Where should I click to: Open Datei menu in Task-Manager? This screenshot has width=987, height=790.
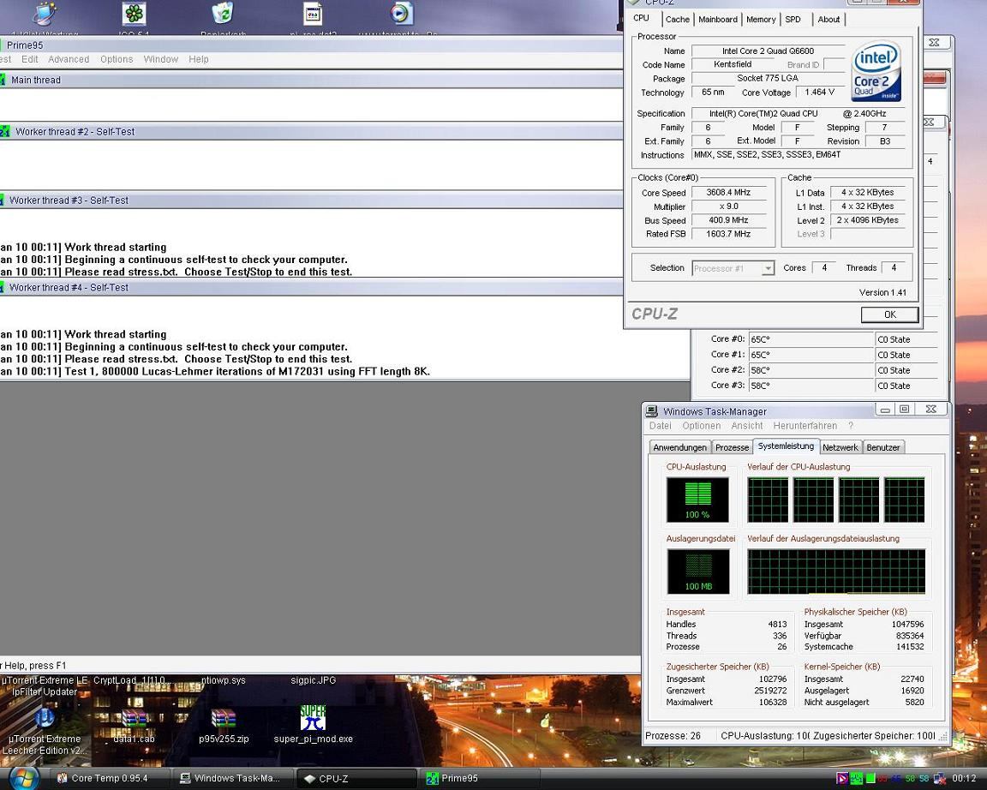(x=660, y=426)
